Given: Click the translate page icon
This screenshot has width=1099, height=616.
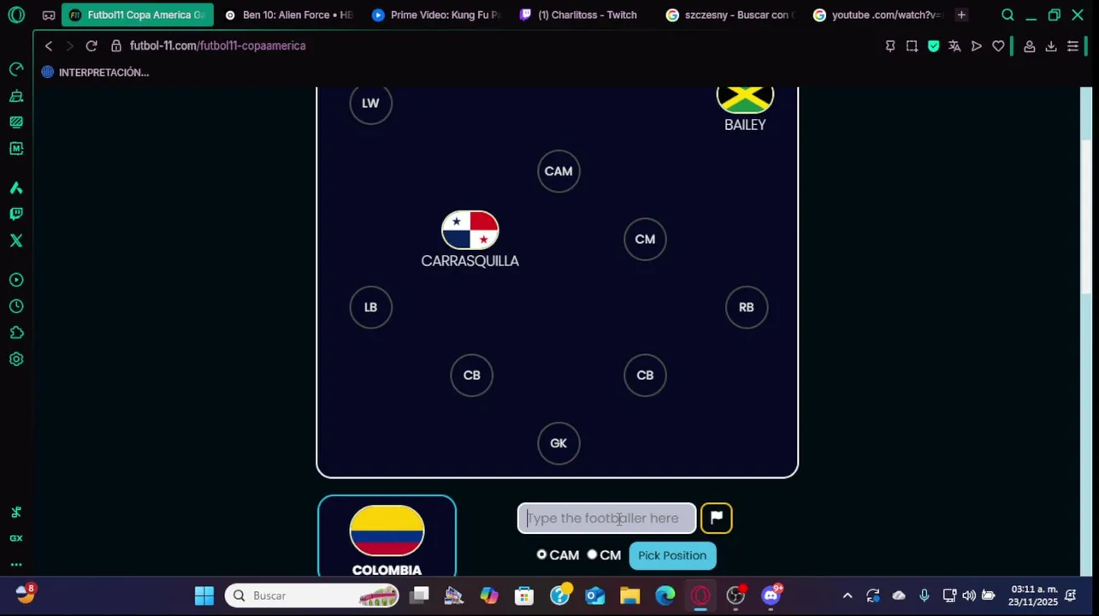Looking at the screenshot, I should coord(954,46).
